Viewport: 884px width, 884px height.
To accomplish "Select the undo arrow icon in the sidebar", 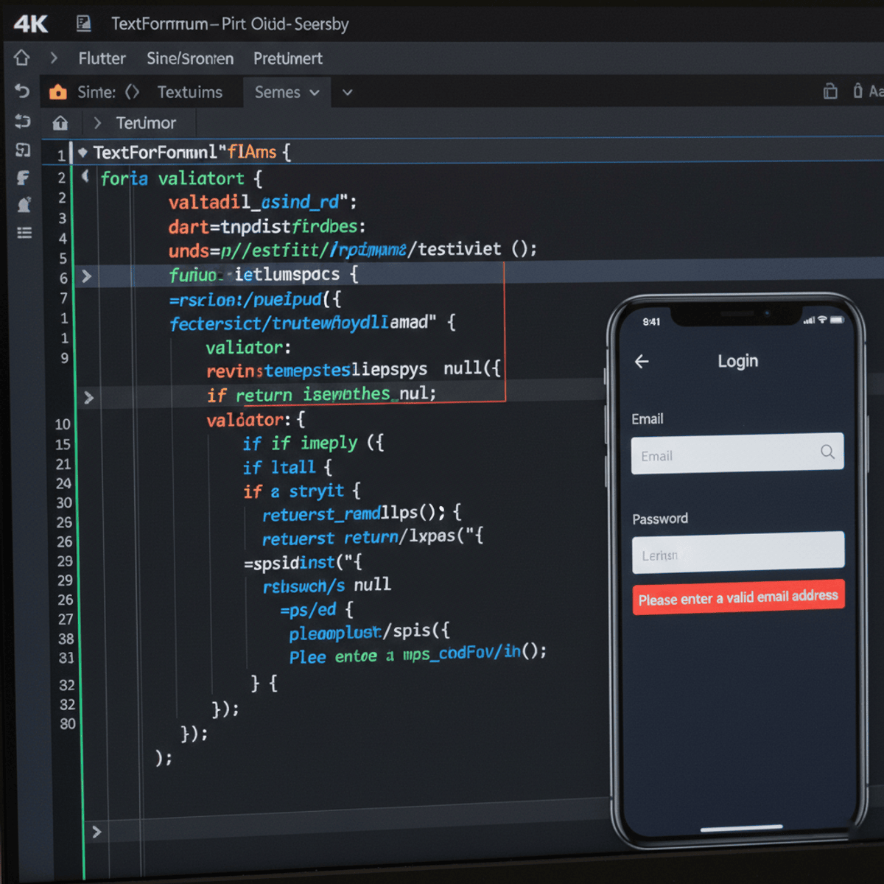I will point(22,91).
